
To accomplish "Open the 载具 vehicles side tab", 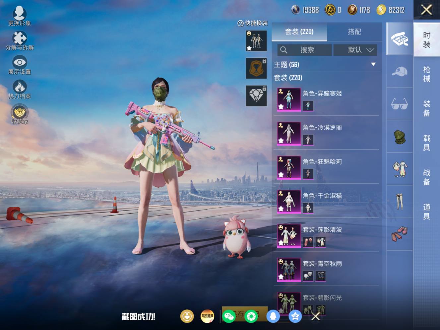I will pos(427,143).
